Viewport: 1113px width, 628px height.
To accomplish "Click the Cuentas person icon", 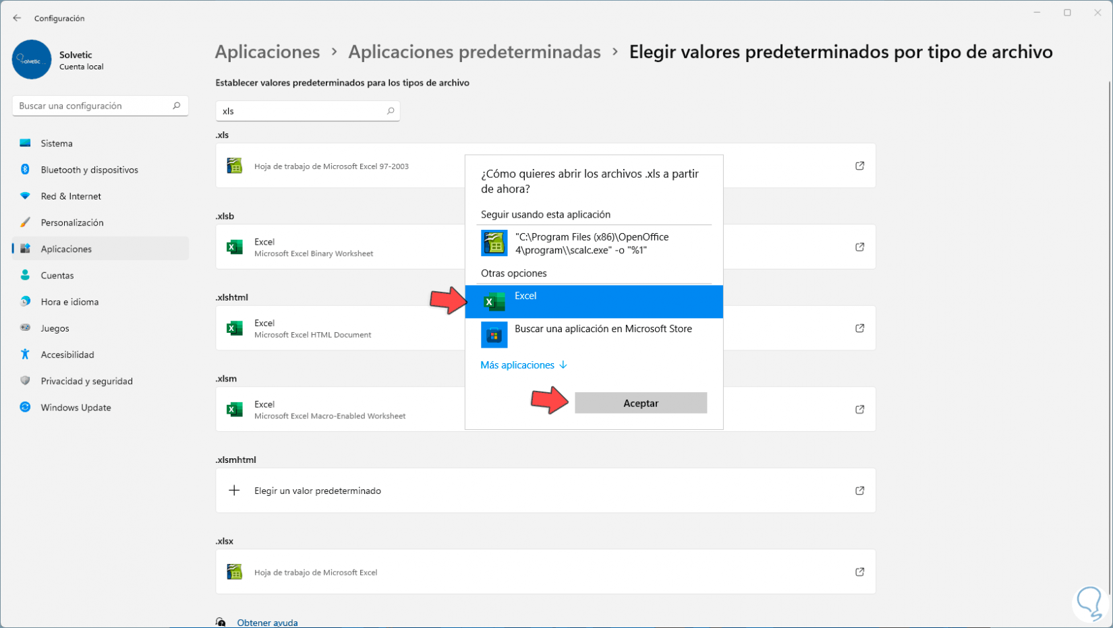I will coord(25,275).
